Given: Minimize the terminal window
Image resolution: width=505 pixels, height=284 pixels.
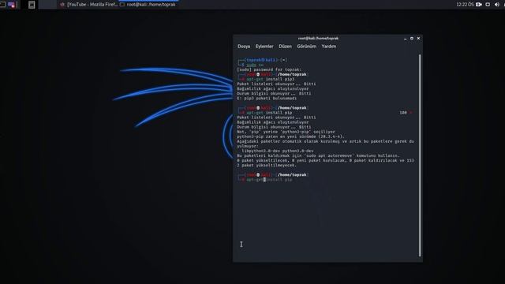Looking at the screenshot, I should coord(405,39).
